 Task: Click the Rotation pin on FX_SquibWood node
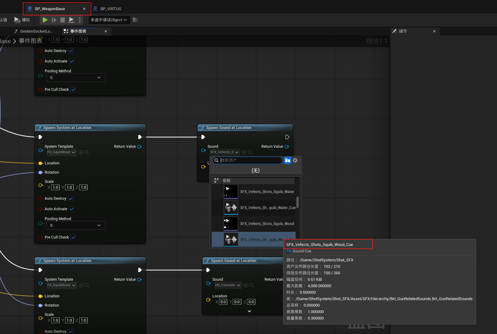pos(40,172)
